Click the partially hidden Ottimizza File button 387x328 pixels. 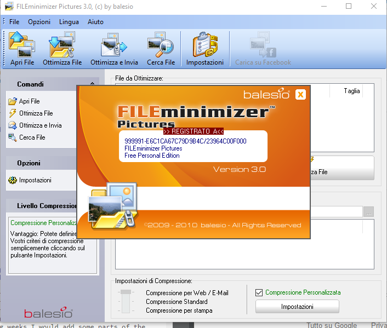342,168
